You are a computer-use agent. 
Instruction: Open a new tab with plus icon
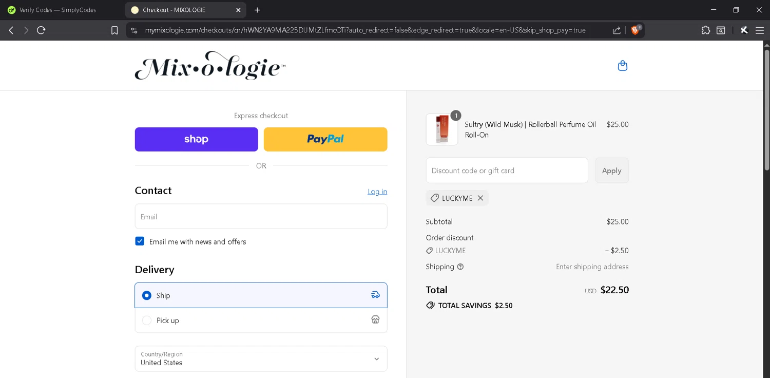tap(257, 10)
